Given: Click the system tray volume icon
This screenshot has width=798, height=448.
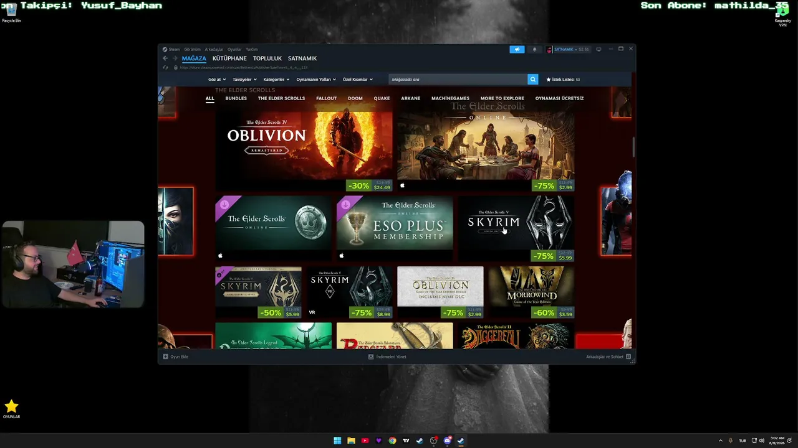Looking at the screenshot, I should pyautogui.click(x=762, y=441).
